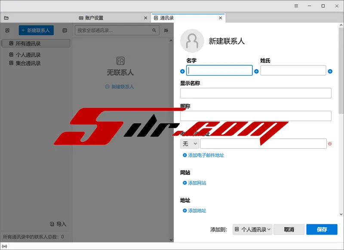Screen dimensions: 344x250
Task: Click the 导入 import button
Action: pos(58,224)
